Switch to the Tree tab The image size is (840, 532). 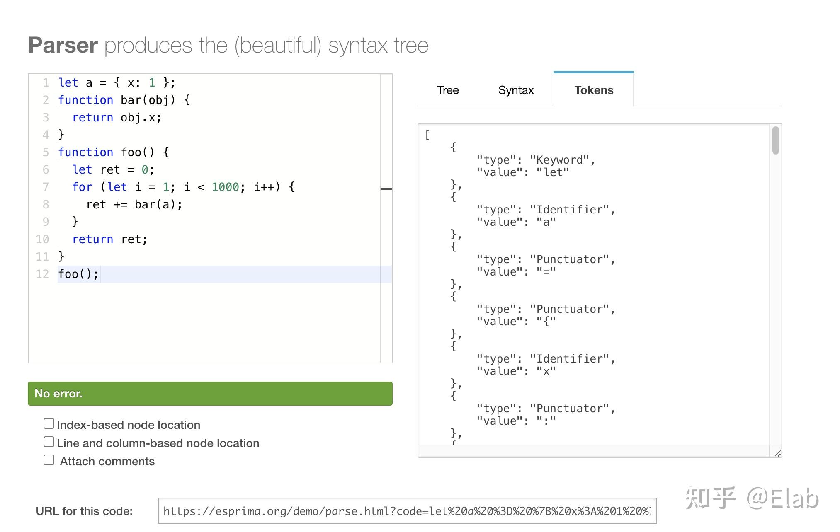pyautogui.click(x=448, y=90)
